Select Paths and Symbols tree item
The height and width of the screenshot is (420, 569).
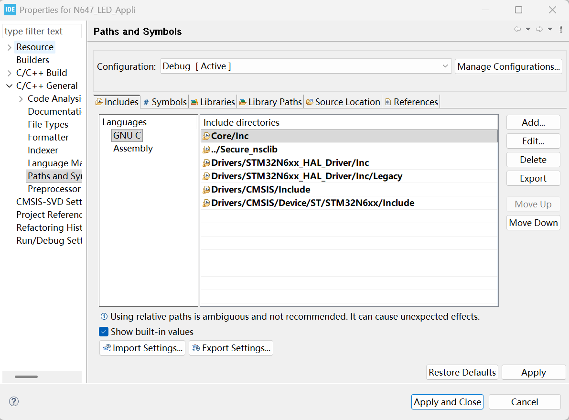[54, 176]
